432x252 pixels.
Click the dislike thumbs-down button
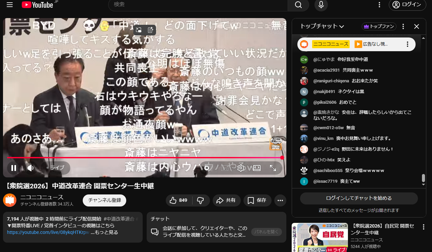point(201,200)
